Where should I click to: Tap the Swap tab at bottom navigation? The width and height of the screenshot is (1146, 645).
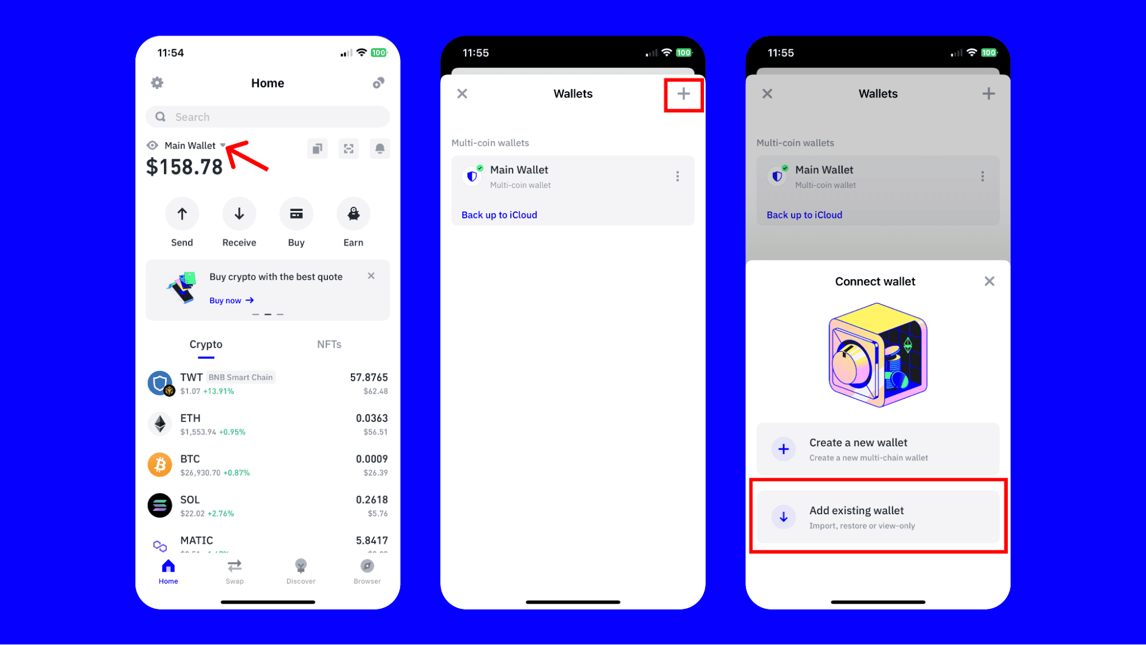(234, 571)
